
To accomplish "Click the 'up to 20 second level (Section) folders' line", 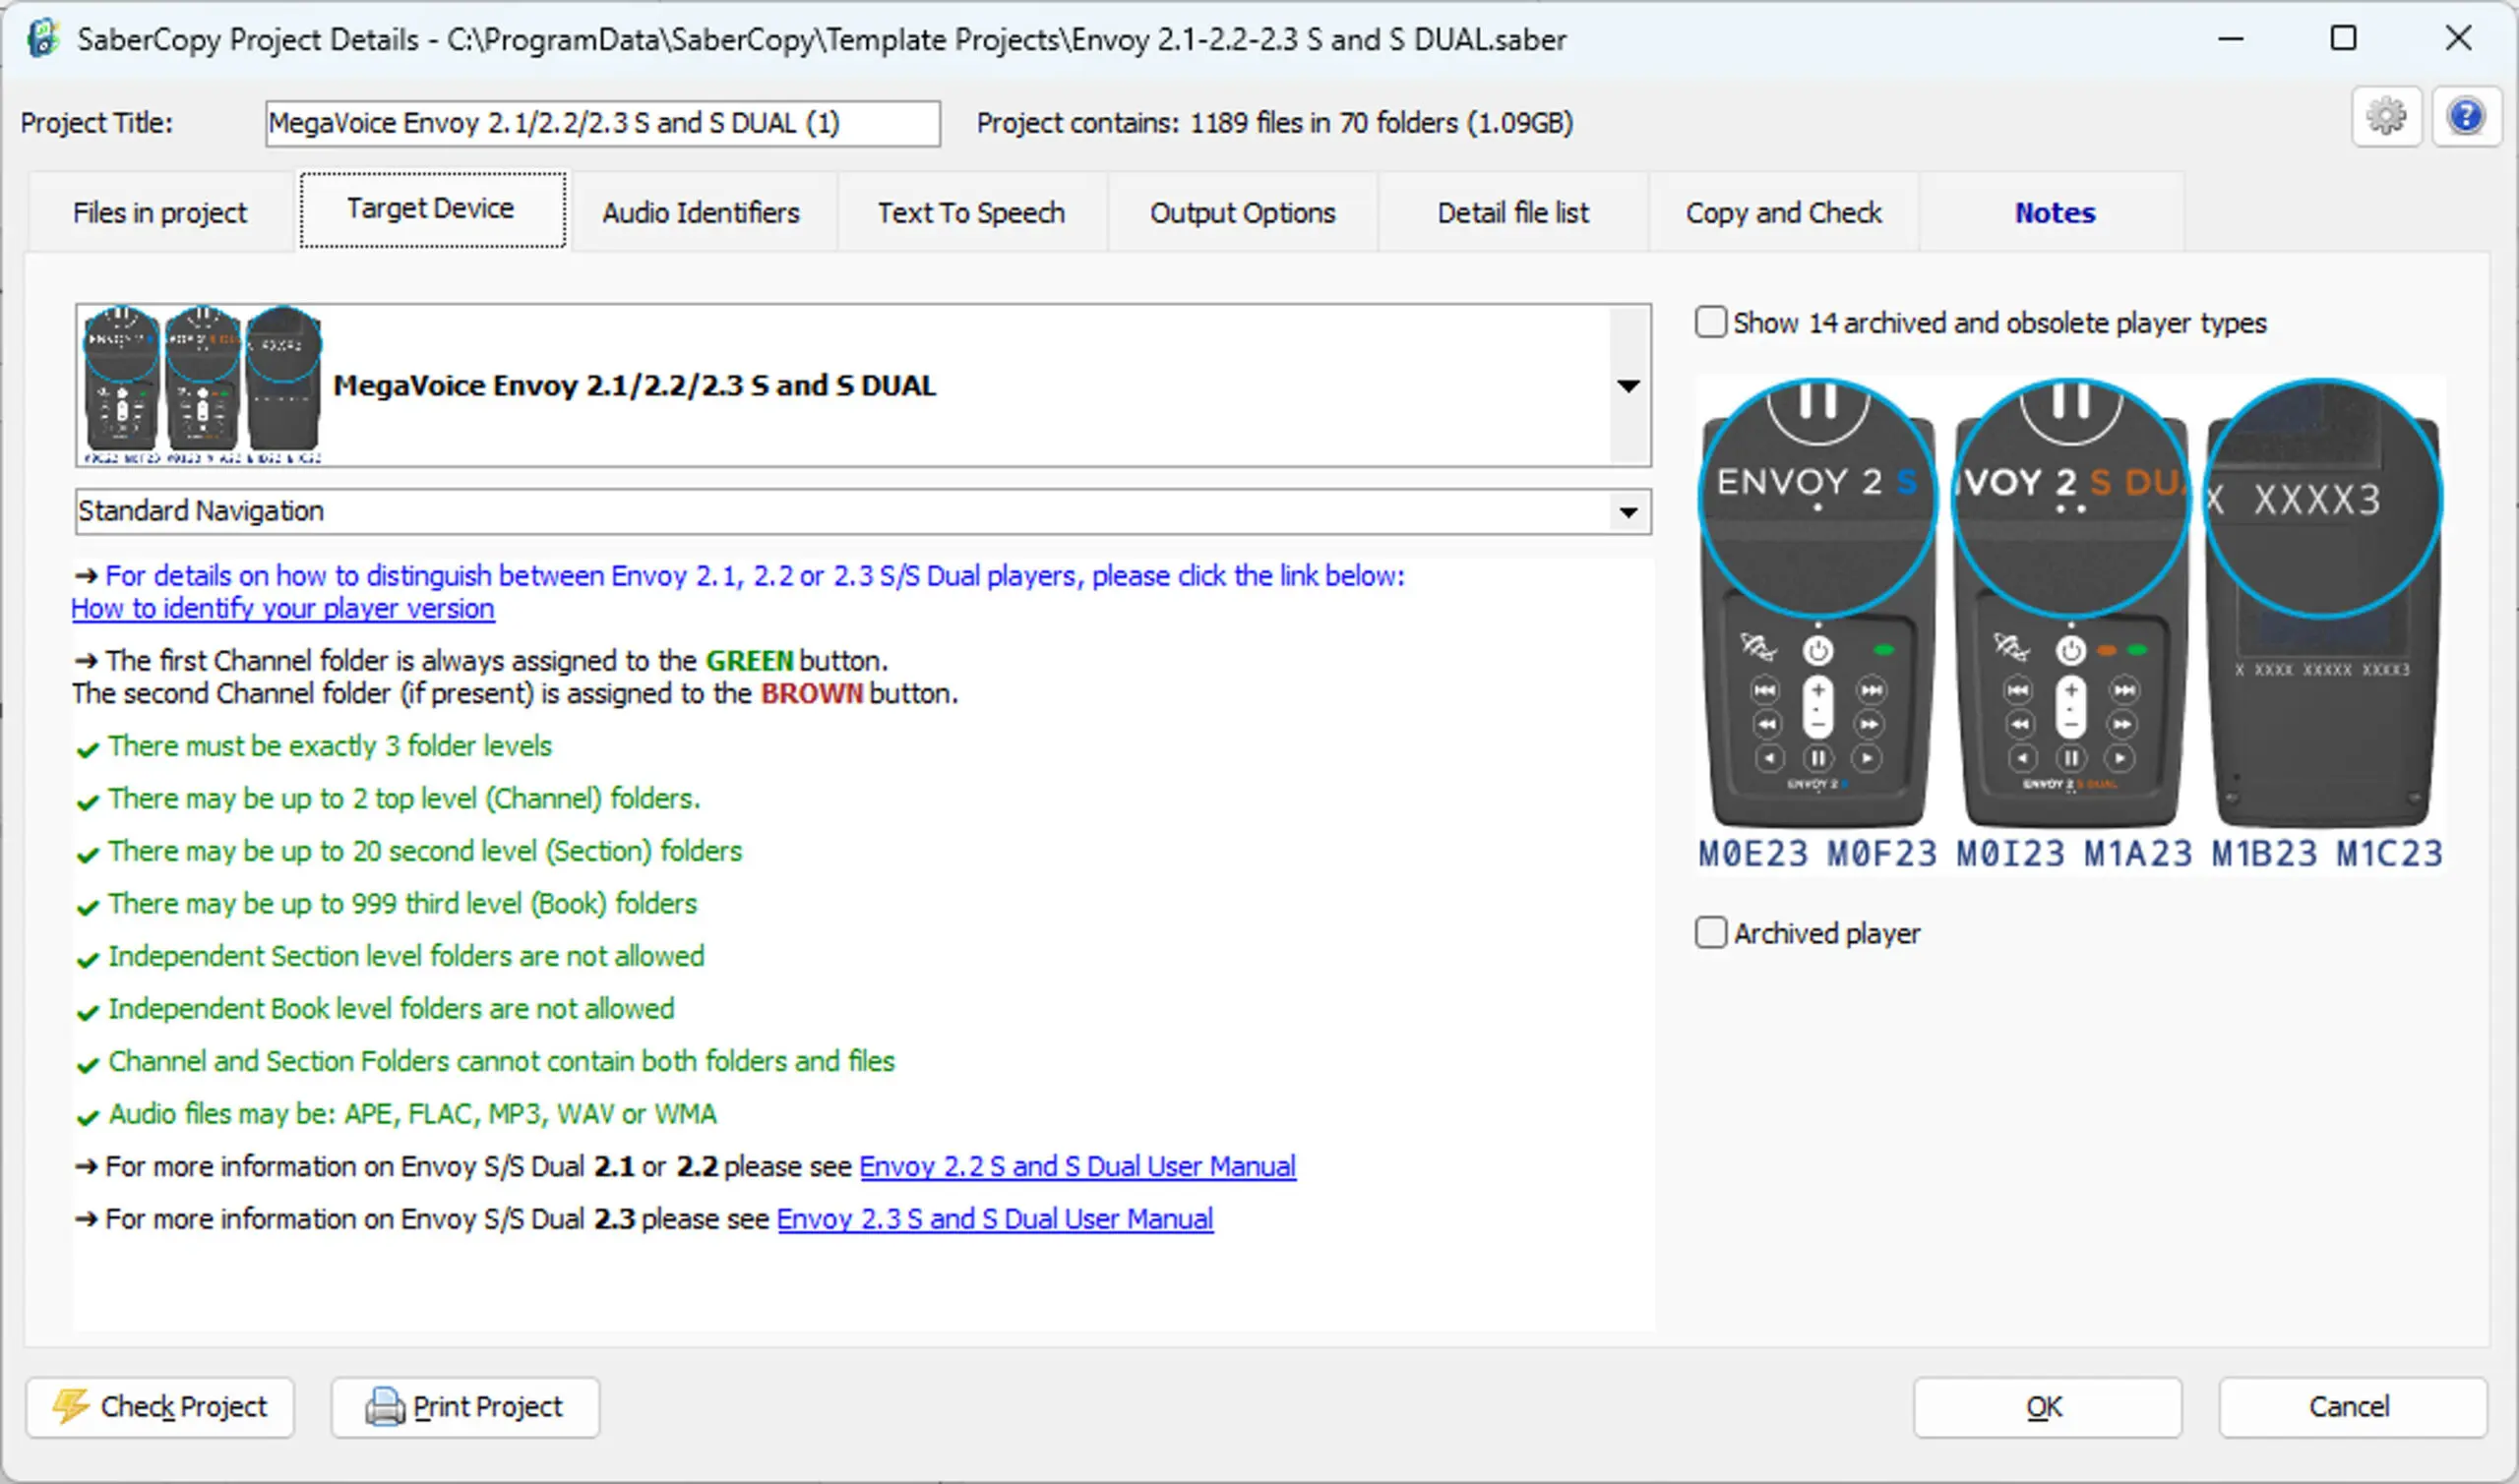I will pyautogui.click(x=425, y=851).
